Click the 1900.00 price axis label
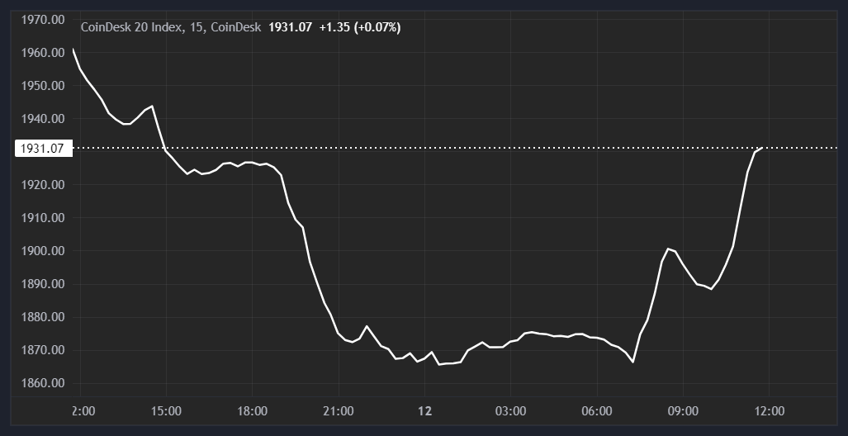Viewport: 848px width, 436px height. pos(43,251)
